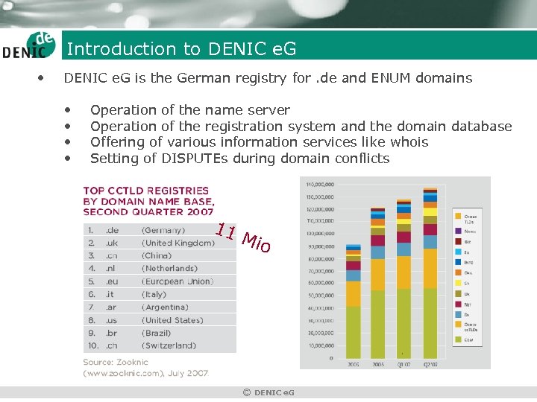
Task: Click the '.eu (European Union)' row
Action: pos(160,281)
